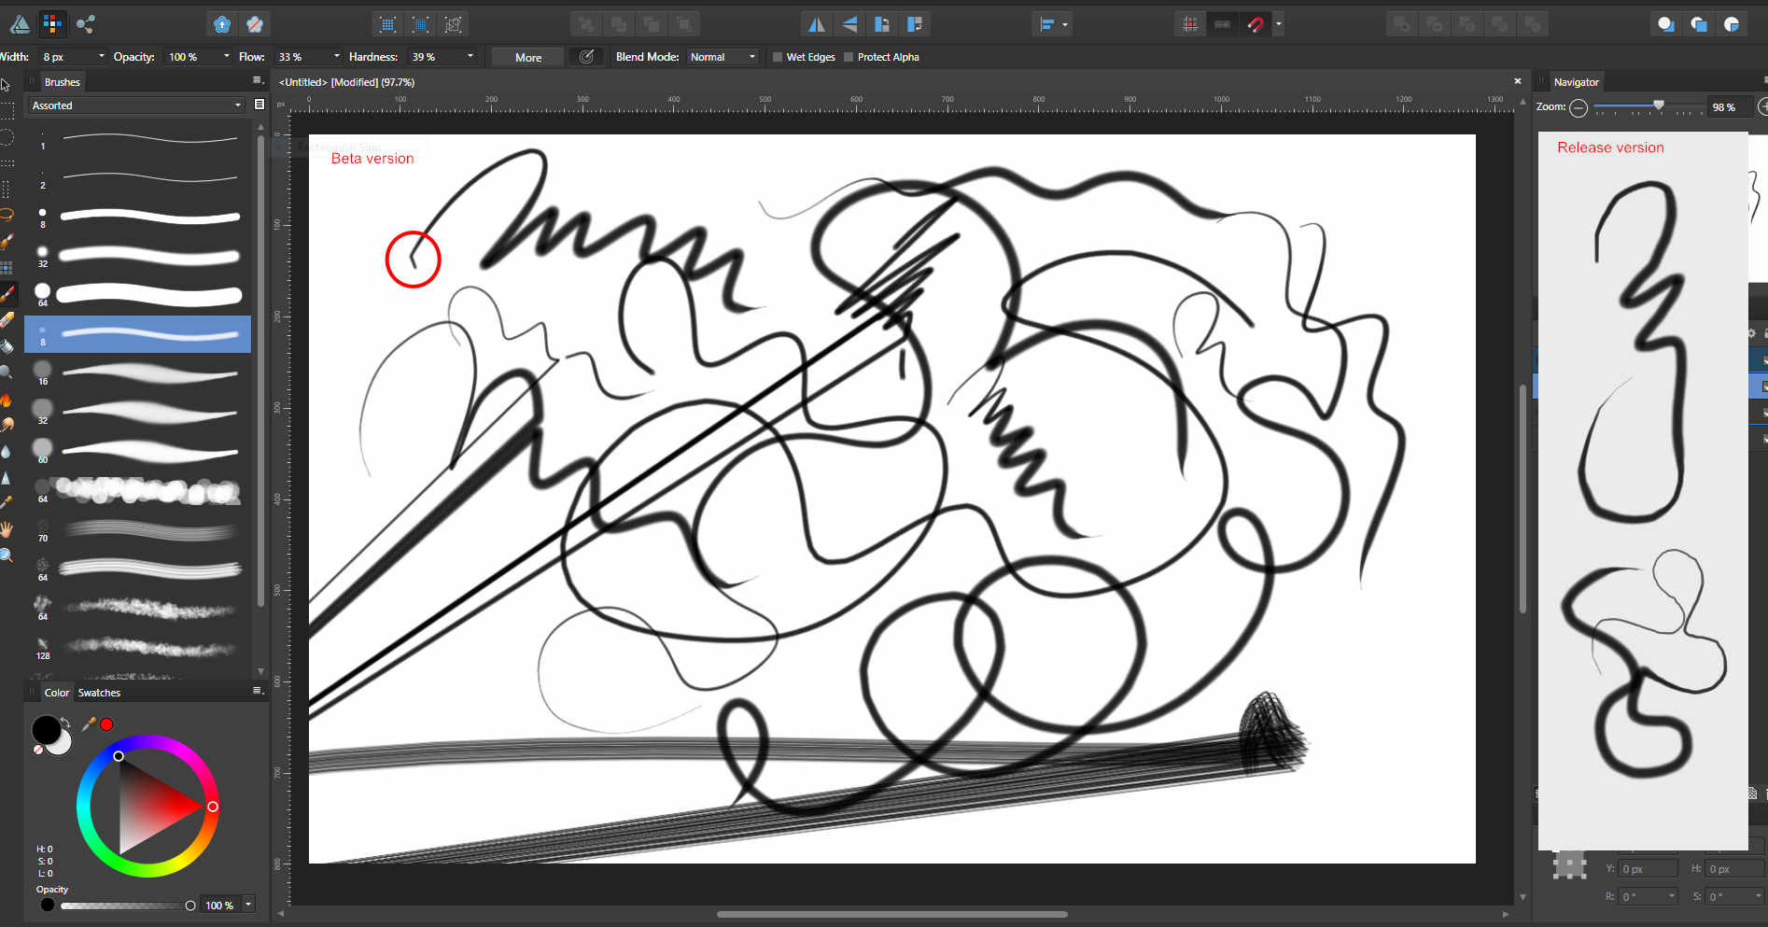Choose the size 1 thin brush
The width and height of the screenshot is (1768, 927).
[x=137, y=138]
